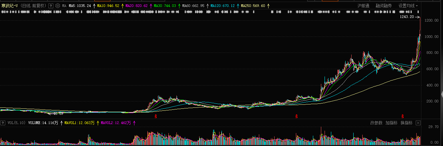
Task: Select the 融资融券 option
Action: click(384, 6)
